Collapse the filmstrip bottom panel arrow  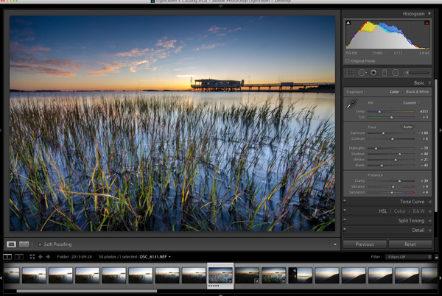click(221, 295)
